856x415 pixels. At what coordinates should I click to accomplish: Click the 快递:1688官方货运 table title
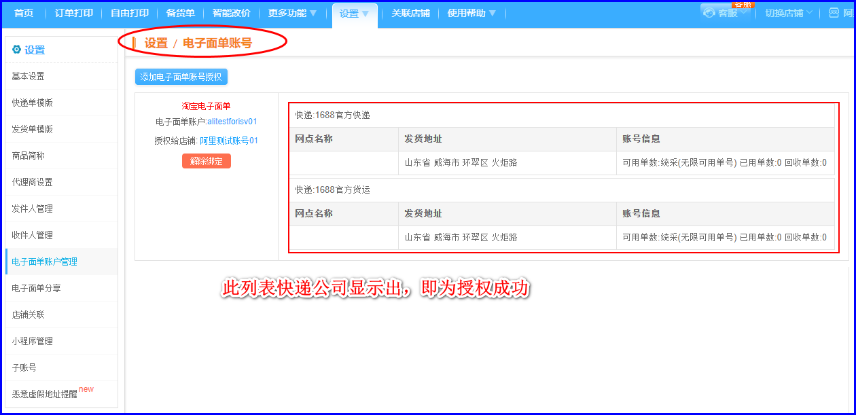coord(333,190)
